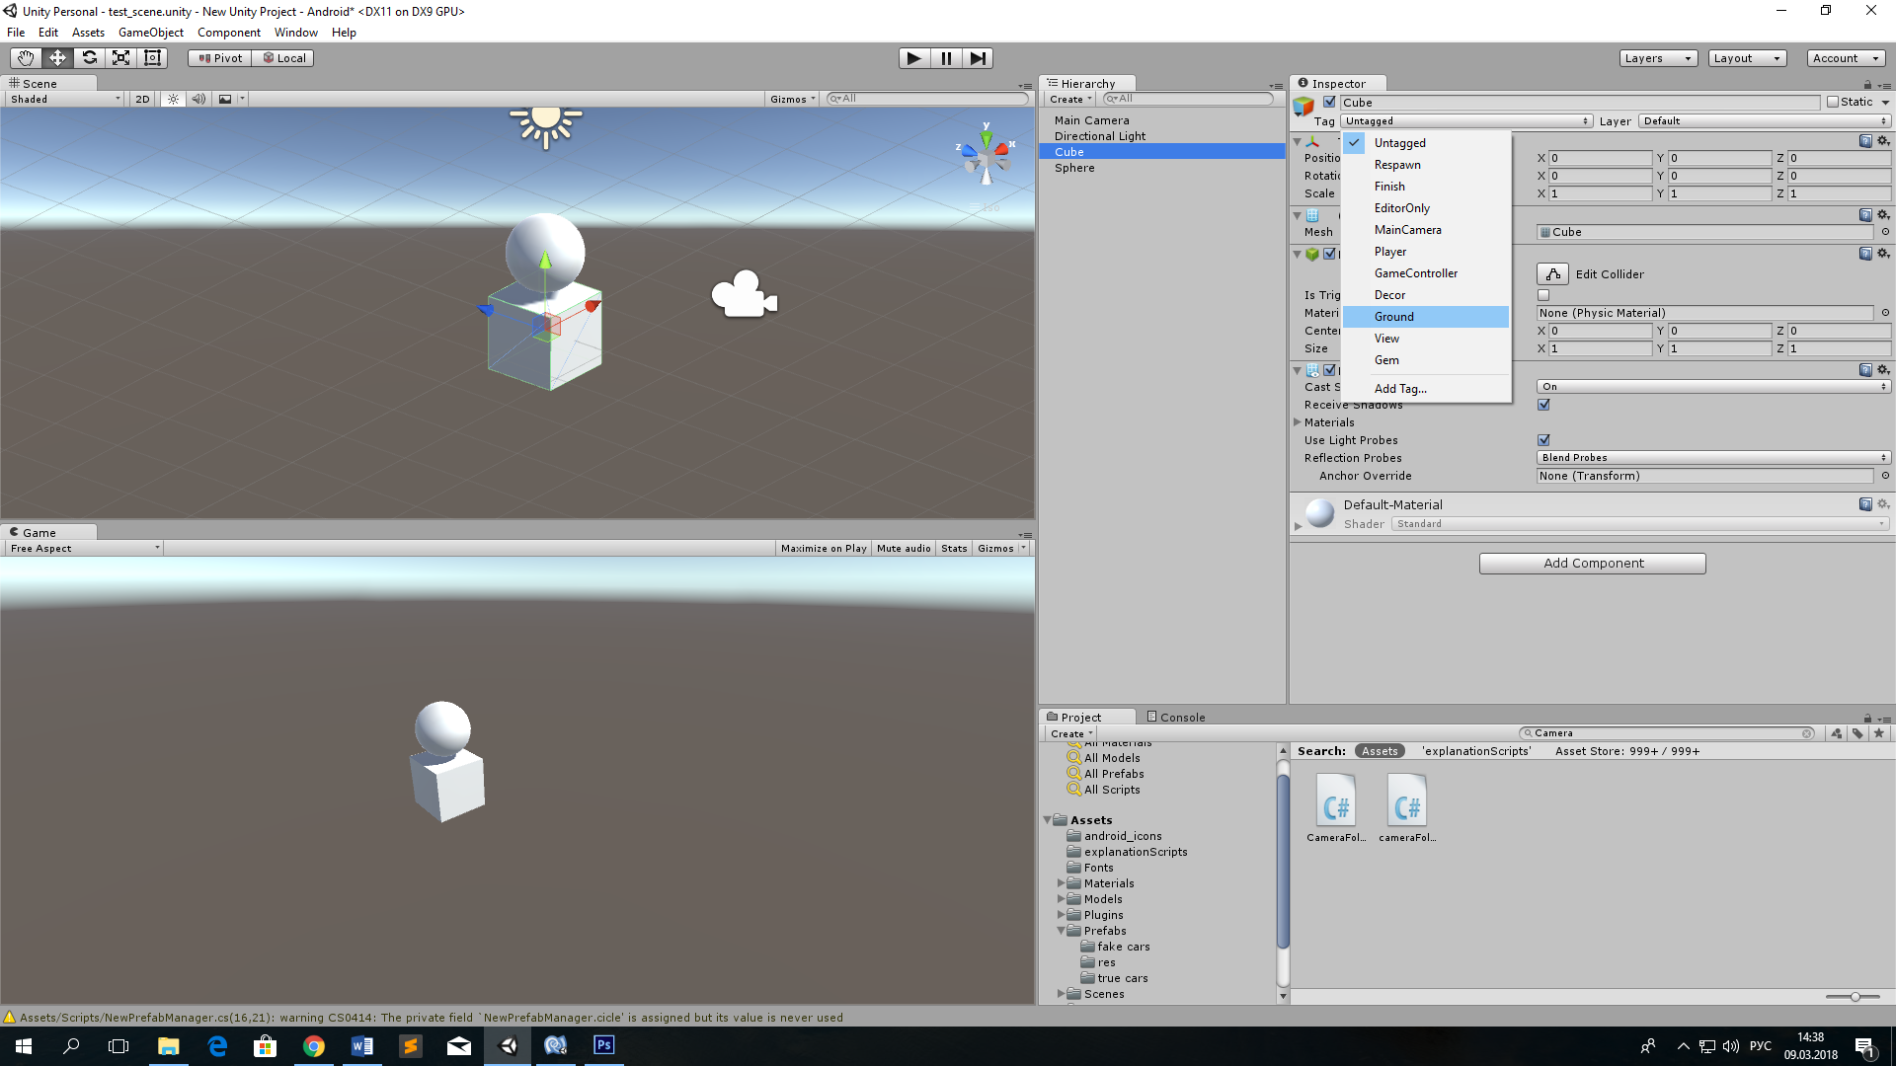
Task: Click the Add Component button
Action: coord(1593,561)
